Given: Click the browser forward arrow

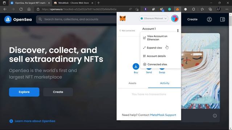Looking at the screenshot, I should point(13,9).
